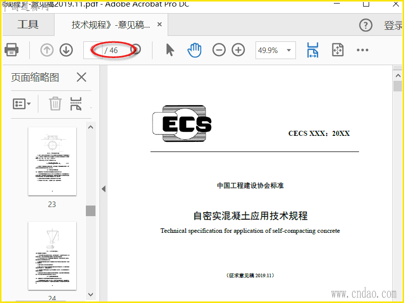Screen dimensions: 404x303
Task: Click 中国工程建设协会标准 heading text
Action: coord(250,185)
